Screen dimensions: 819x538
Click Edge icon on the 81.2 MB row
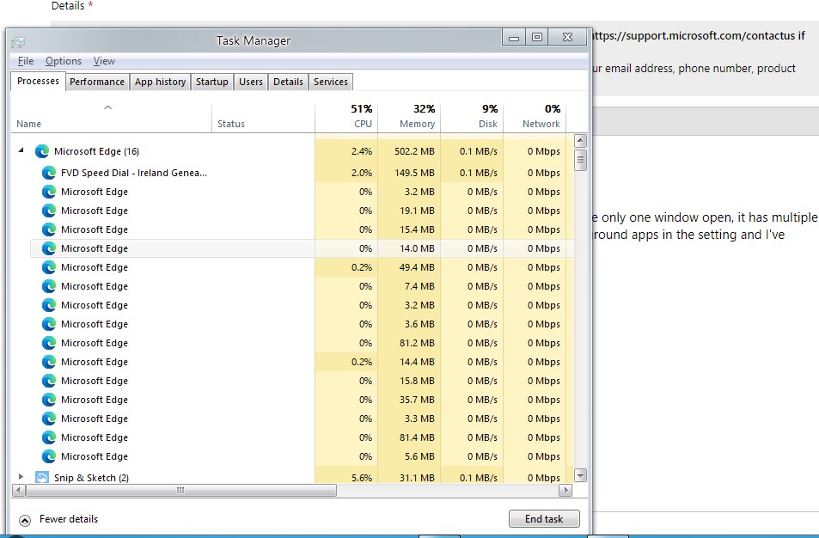click(49, 343)
